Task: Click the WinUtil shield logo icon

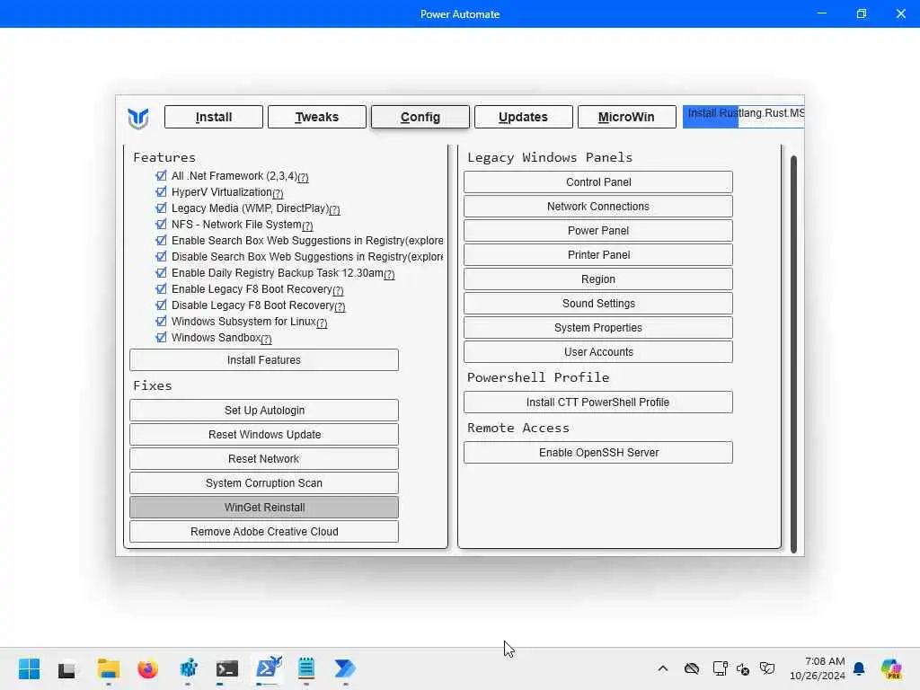Action: pyautogui.click(x=137, y=118)
